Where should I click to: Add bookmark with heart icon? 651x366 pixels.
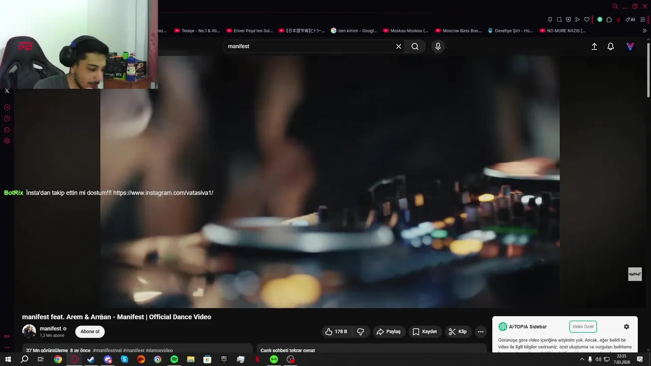pos(586,19)
